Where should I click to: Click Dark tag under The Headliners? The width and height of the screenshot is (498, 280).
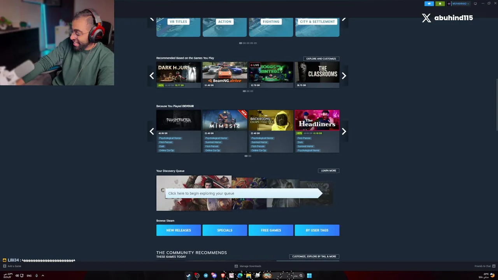[x=300, y=142]
